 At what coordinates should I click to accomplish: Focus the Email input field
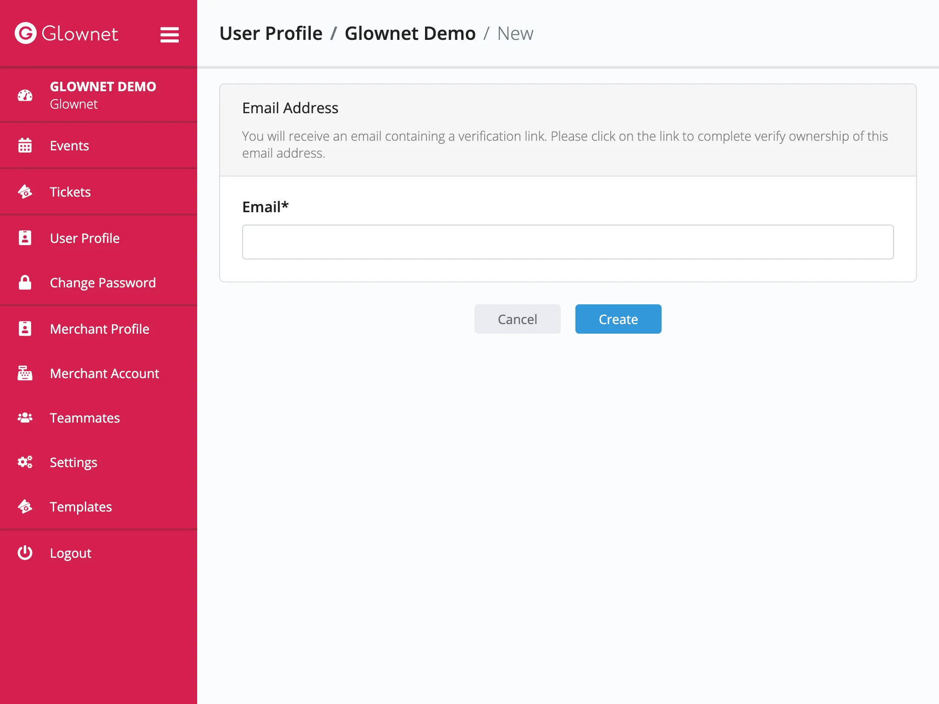tap(568, 242)
